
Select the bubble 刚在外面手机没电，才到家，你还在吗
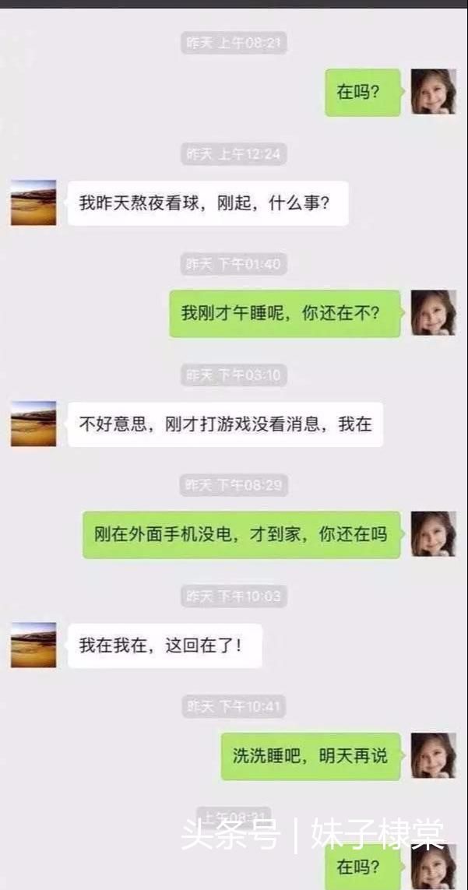[x=245, y=534]
